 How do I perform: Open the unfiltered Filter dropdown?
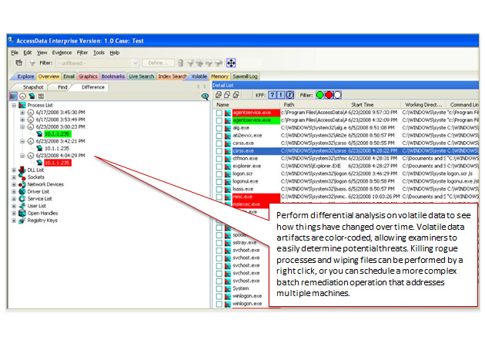coord(135,63)
